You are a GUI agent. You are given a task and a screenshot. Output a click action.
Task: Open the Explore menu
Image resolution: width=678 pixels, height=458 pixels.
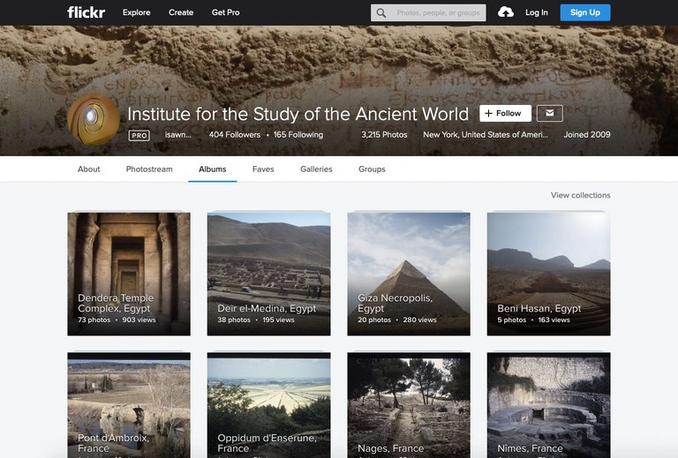pos(136,12)
